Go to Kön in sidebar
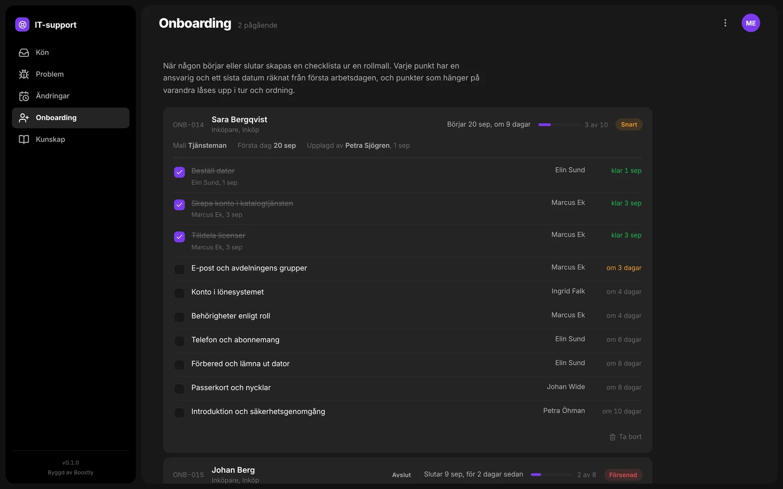Viewport: 783px width, 489px height. tap(70, 52)
